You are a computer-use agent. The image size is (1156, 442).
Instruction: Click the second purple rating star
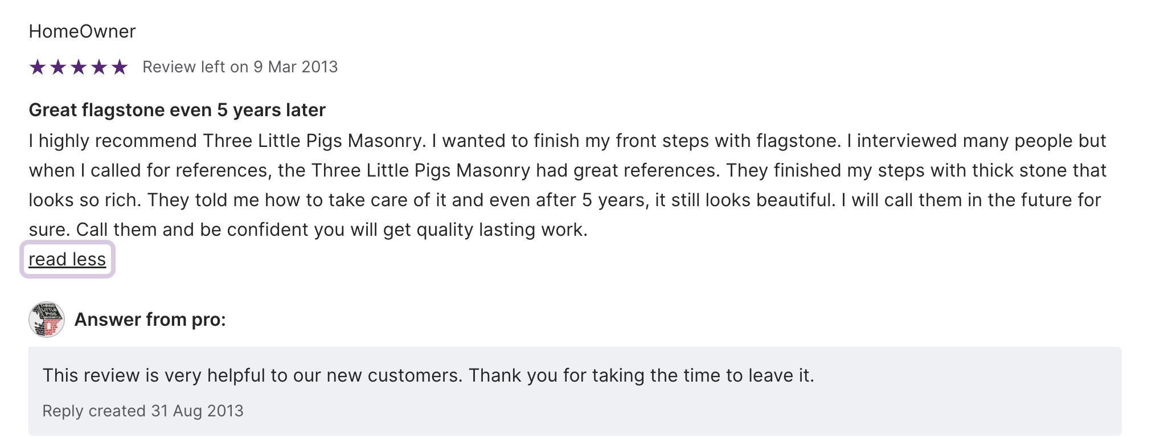tap(58, 67)
